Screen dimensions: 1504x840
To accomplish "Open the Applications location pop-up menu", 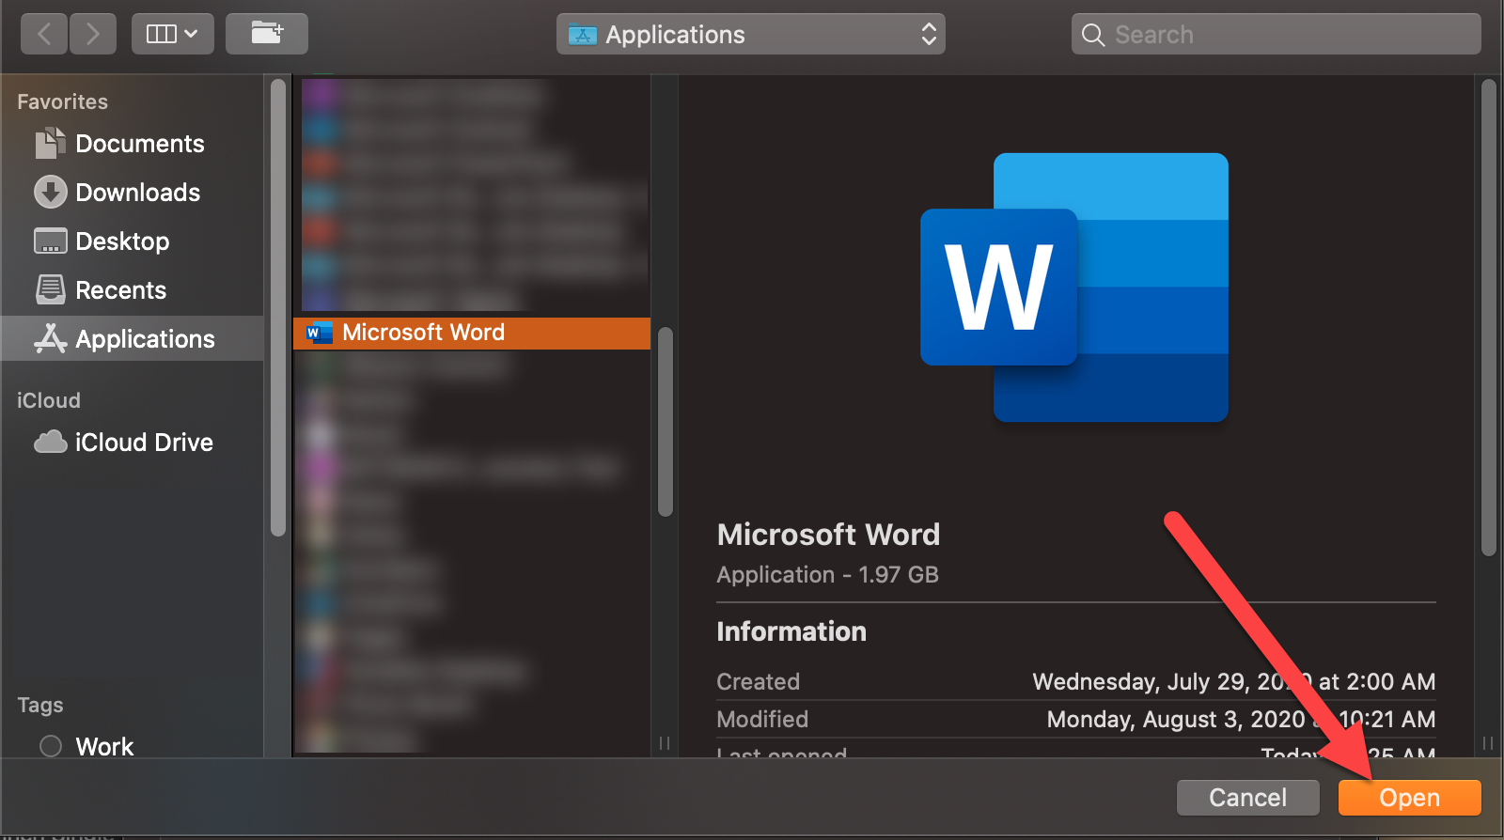I will pyautogui.click(x=750, y=35).
